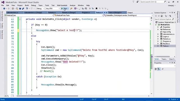Close the Solution Explorer panel
This screenshot has width=180, height=101.
174,13
